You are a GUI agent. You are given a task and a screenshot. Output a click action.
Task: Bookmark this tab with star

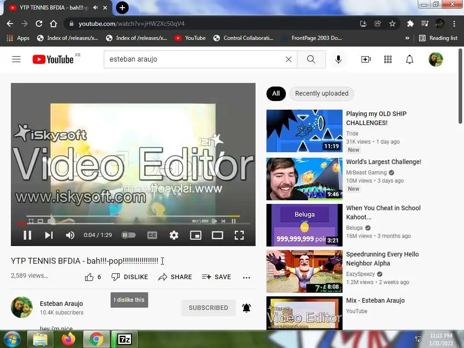(392, 24)
